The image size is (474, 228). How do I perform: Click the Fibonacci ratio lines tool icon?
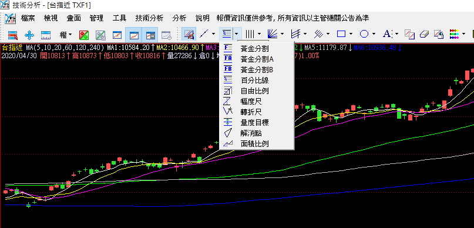point(226,33)
